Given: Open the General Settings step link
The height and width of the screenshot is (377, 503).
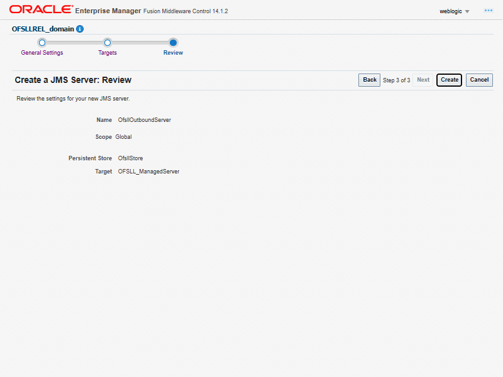Looking at the screenshot, I should click(42, 53).
